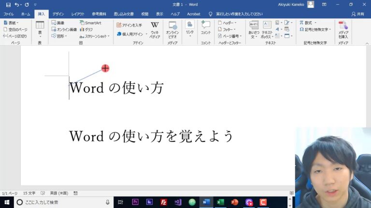Viewport: 371px width, 208px height.
Task: Open the 図形 shapes gallery
Action: click(59, 36)
